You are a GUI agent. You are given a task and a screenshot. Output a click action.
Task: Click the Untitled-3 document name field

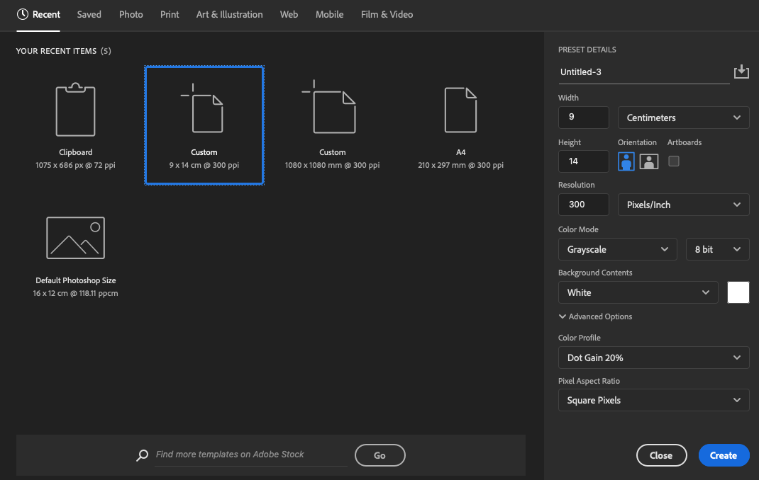(643, 72)
